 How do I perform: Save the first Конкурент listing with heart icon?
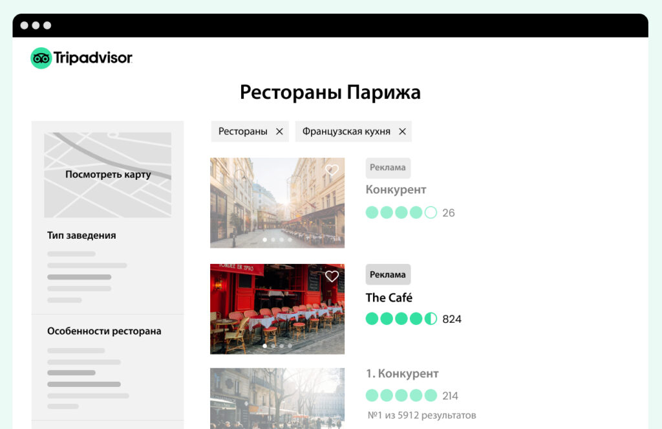(x=332, y=170)
